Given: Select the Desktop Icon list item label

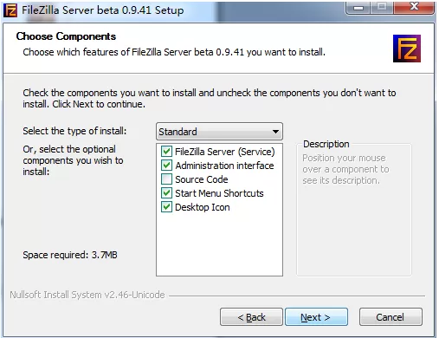Looking at the screenshot, I should [203, 207].
